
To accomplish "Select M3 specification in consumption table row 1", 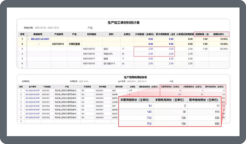I will click(x=83, y=91).
